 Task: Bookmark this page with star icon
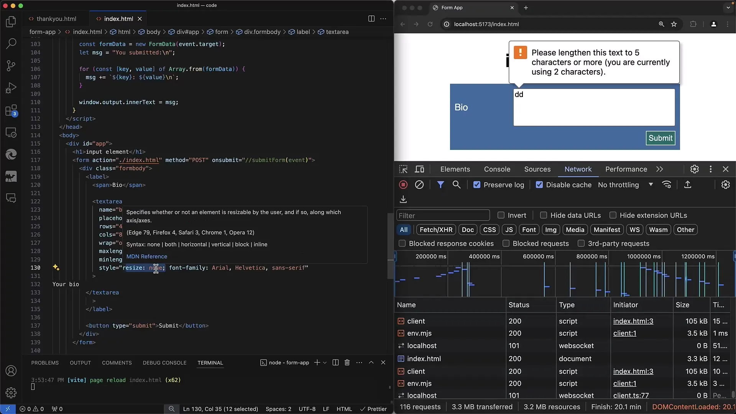pos(674,24)
